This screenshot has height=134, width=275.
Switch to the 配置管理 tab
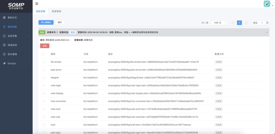click(x=56, y=11)
